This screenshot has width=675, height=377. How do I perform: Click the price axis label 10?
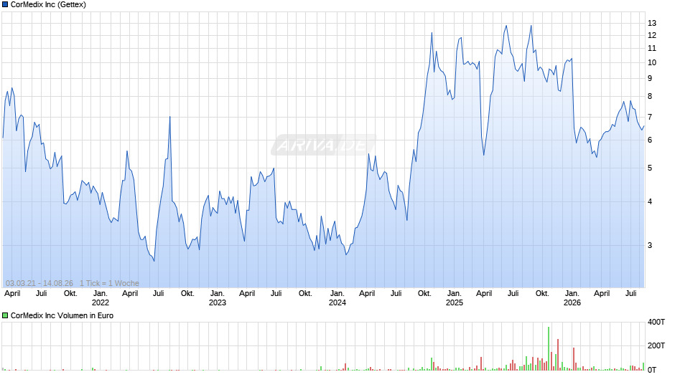(652, 63)
